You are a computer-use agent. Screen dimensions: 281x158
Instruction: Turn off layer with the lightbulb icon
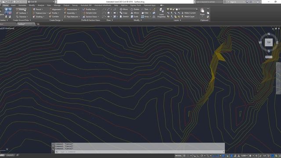click(x=168, y=9)
